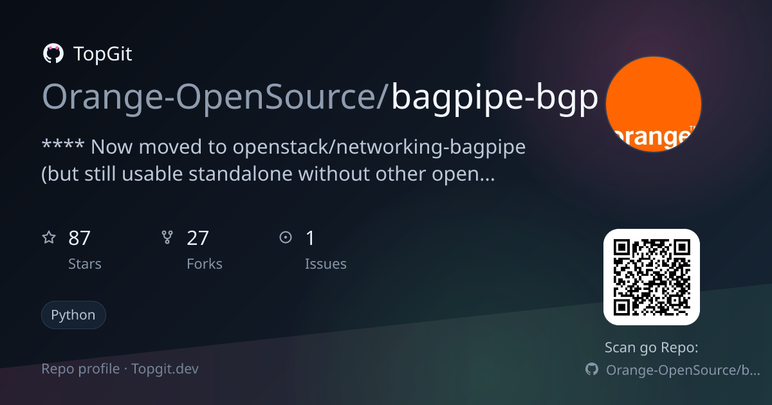Click the fork icon beside 27
The width and height of the screenshot is (772, 405).
click(167, 238)
